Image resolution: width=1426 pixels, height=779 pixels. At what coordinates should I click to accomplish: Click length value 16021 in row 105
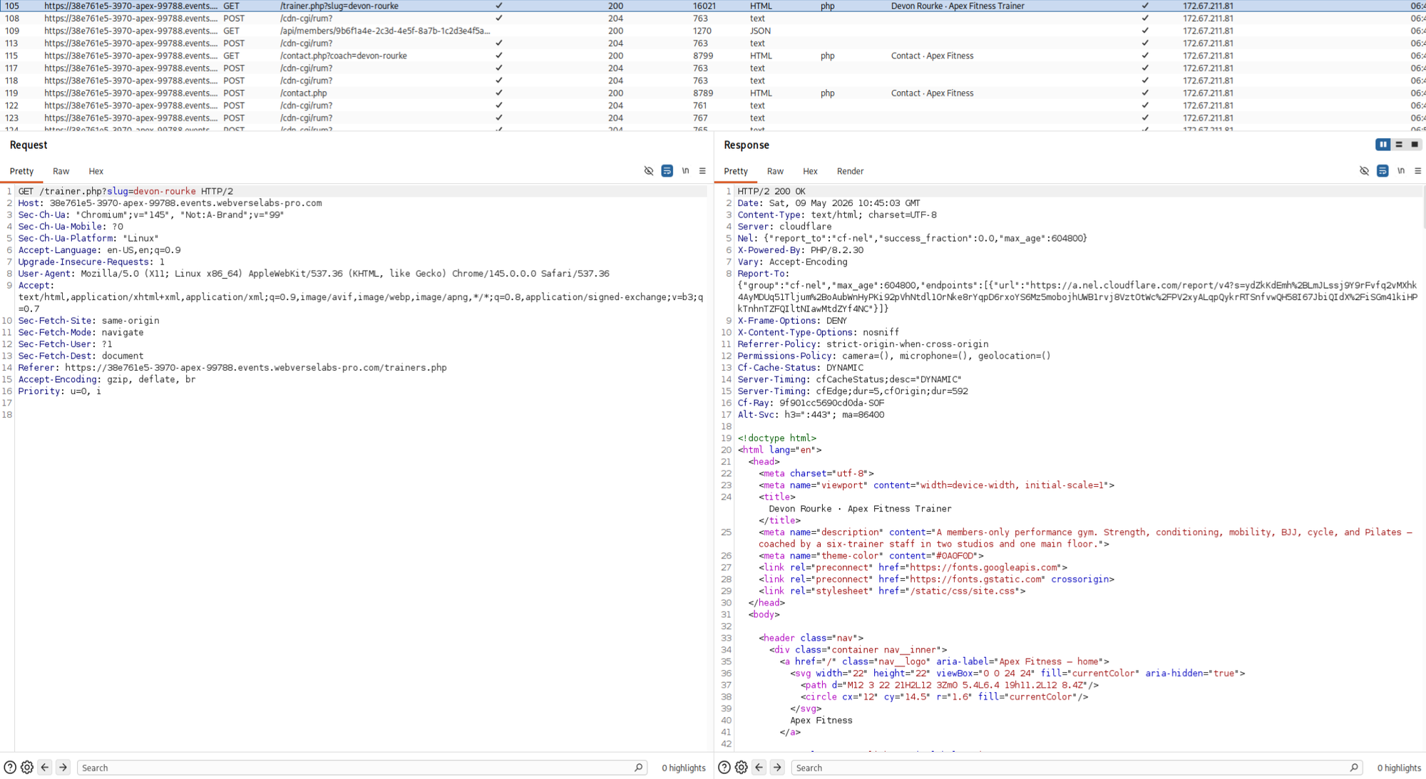(x=704, y=6)
